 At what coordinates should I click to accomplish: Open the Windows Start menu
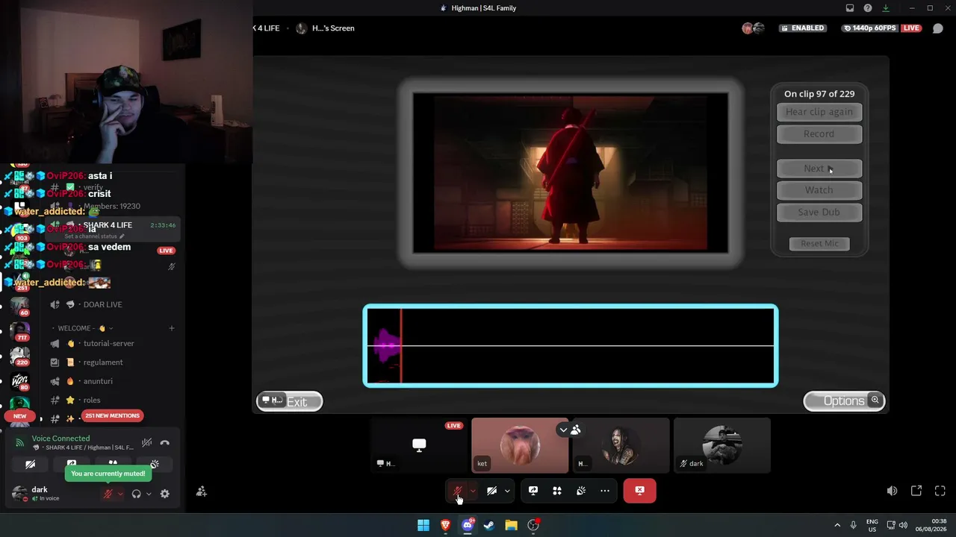coord(423,525)
